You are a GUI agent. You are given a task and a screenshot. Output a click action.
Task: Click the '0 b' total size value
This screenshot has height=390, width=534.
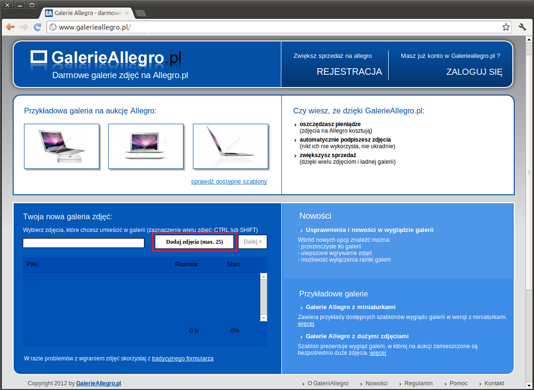(194, 331)
